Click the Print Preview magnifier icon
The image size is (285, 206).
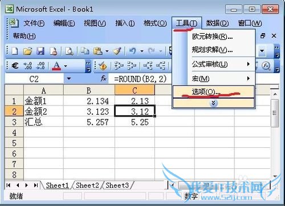(x=69, y=51)
